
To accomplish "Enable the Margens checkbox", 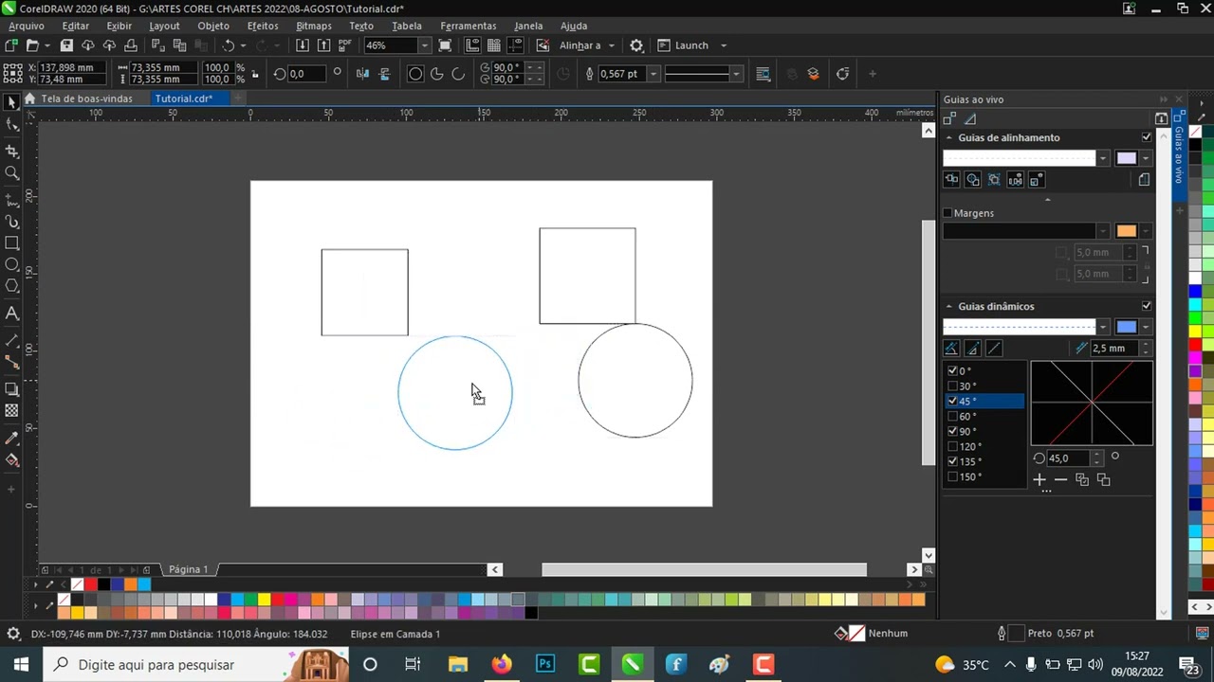I will (947, 213).
